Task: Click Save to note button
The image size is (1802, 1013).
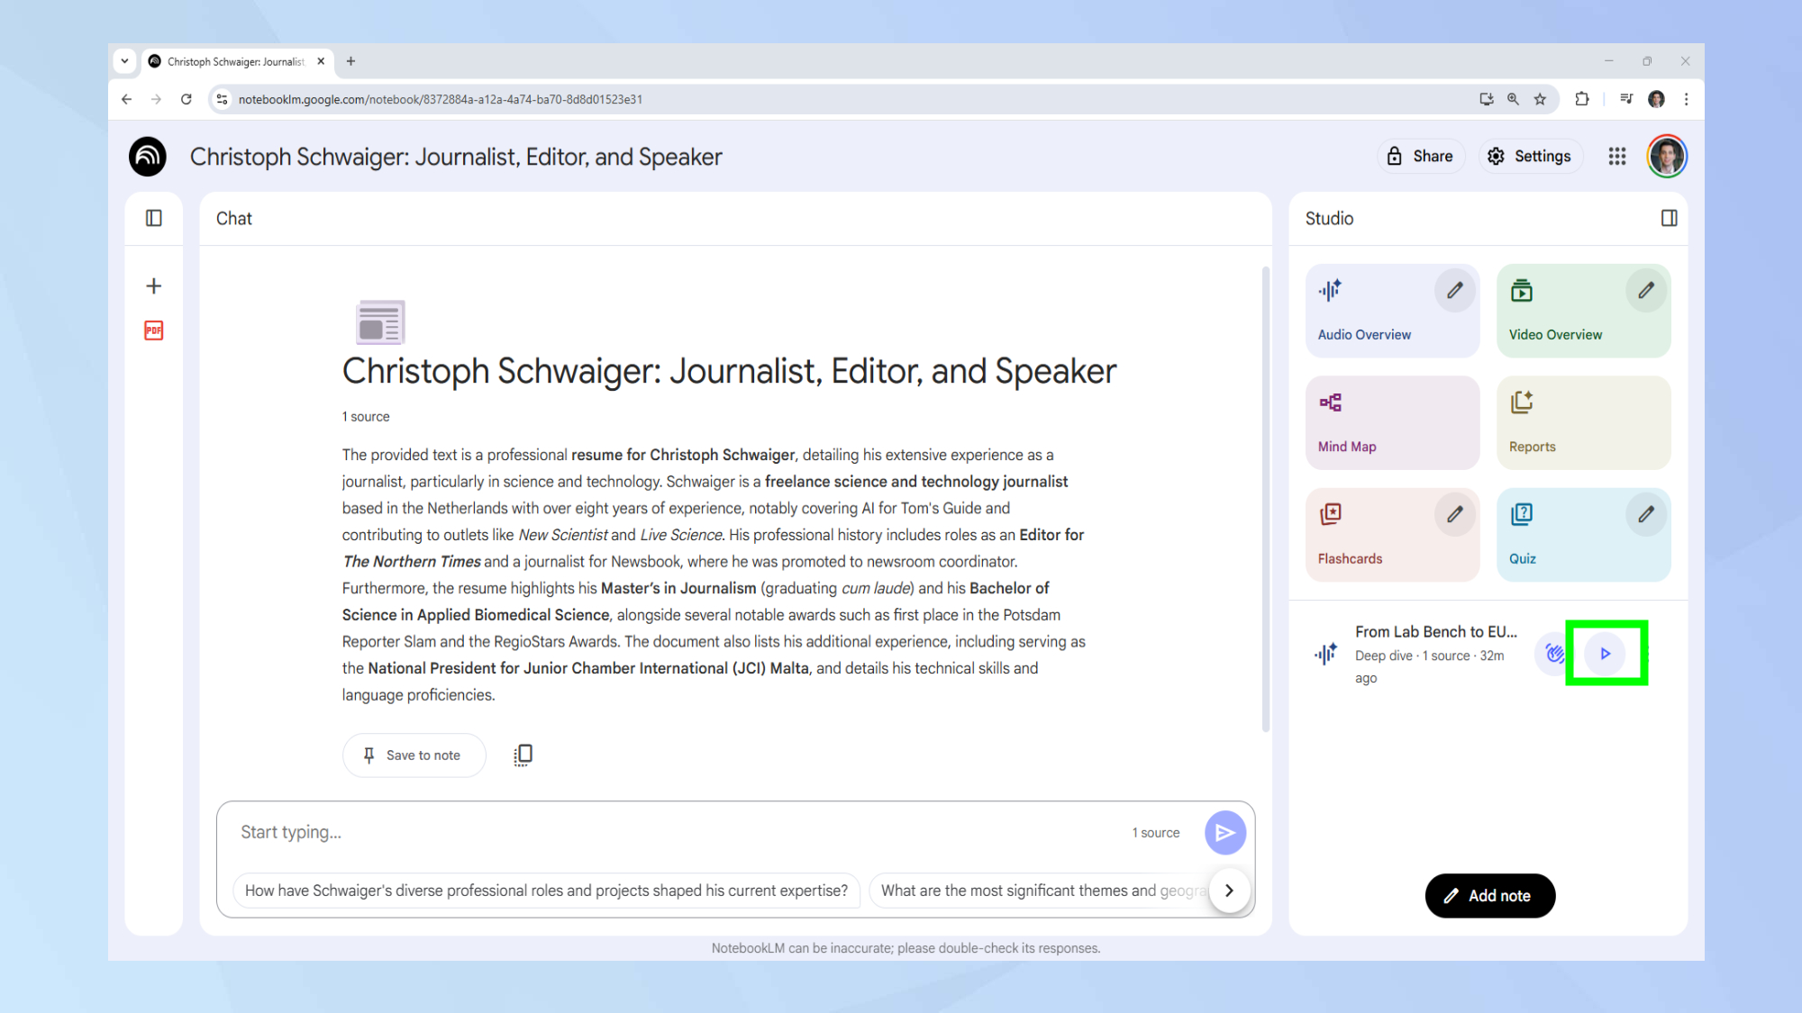Action: point(414,755)
